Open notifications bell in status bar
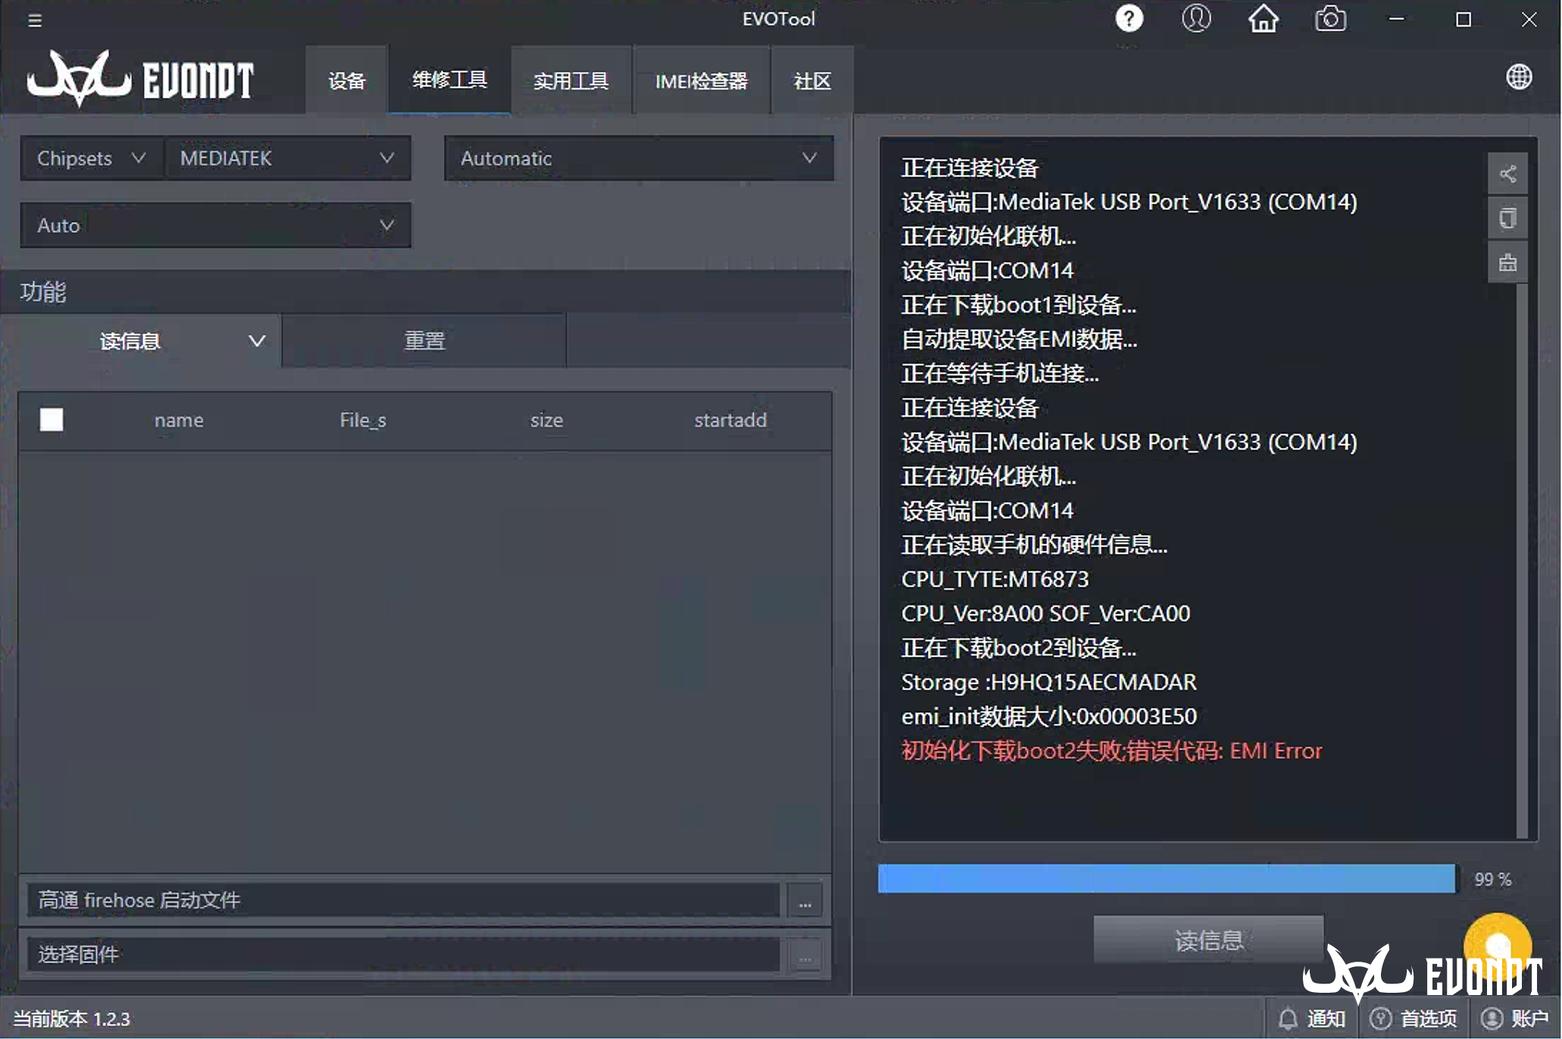Viewport: 1562px width, 1039px height. [1312, 1018]
